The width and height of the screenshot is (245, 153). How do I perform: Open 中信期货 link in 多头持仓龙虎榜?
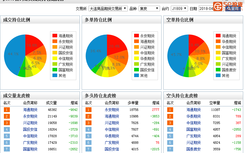[x=112, y=129]
